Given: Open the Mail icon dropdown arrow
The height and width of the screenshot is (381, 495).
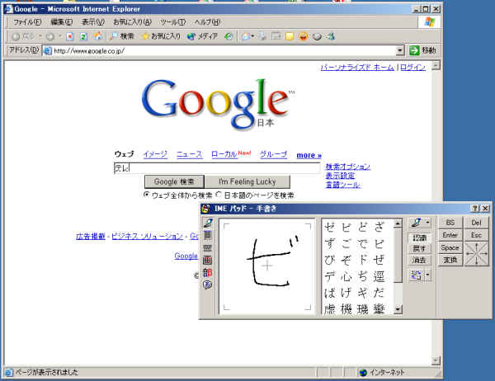Looking at the screenshot, I should (x=252, y=36).
